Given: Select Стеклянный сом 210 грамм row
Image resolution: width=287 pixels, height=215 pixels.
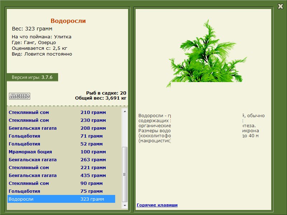Looking at the screenshot, I should 61,113.
